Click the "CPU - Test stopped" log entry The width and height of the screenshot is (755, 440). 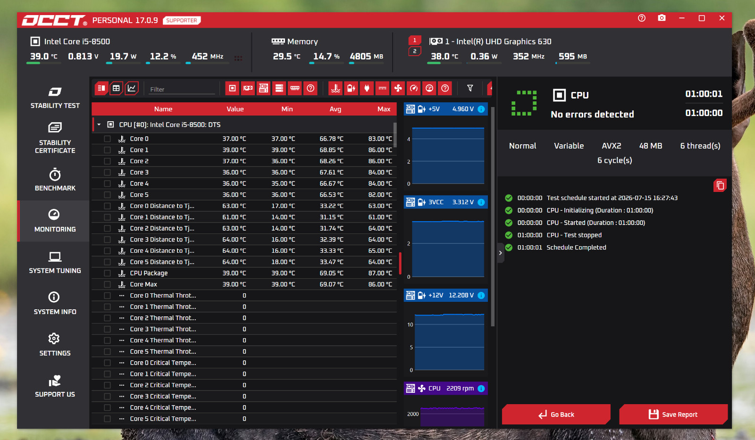tap(574, 235)
